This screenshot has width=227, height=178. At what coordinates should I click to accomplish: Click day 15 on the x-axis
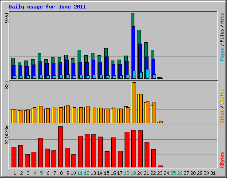[106, 173]
